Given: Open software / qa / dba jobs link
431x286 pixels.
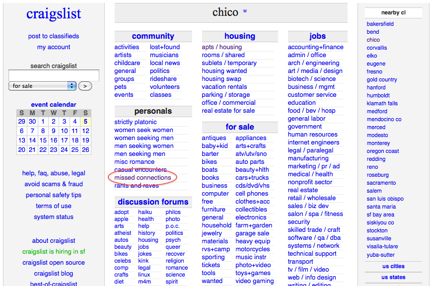Looking at the screenshot, I should 314,238.
